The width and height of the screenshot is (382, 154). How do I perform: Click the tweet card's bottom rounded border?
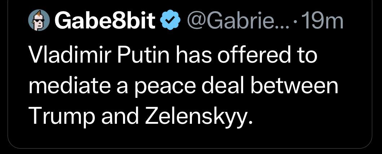tap(190, 148)
